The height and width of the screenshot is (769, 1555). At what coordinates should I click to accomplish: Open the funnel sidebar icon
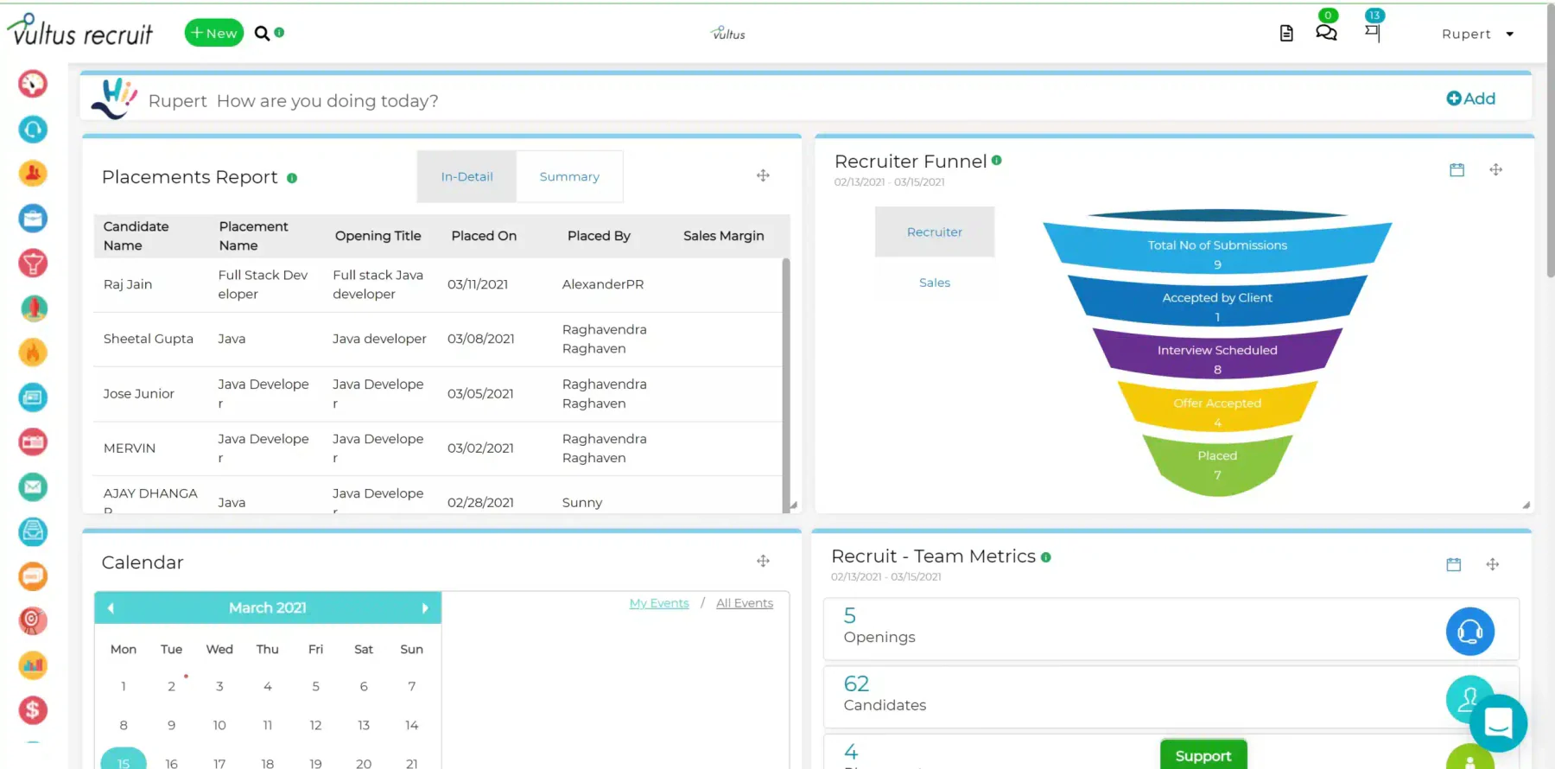coord(33,263)
